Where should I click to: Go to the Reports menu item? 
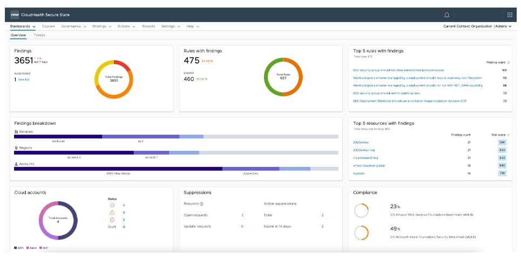coord(148,26)
